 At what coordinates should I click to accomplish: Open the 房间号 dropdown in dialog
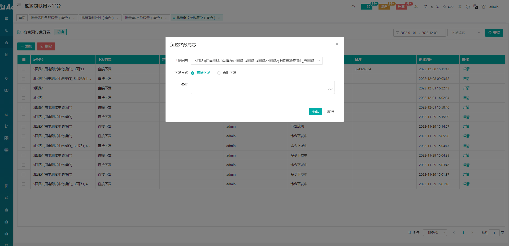(257, 61)
